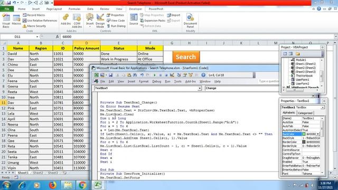This screenshot has width=338, height=190.
Task: Click Undo icon in VBA toolbar
Action: click(142, 75)
